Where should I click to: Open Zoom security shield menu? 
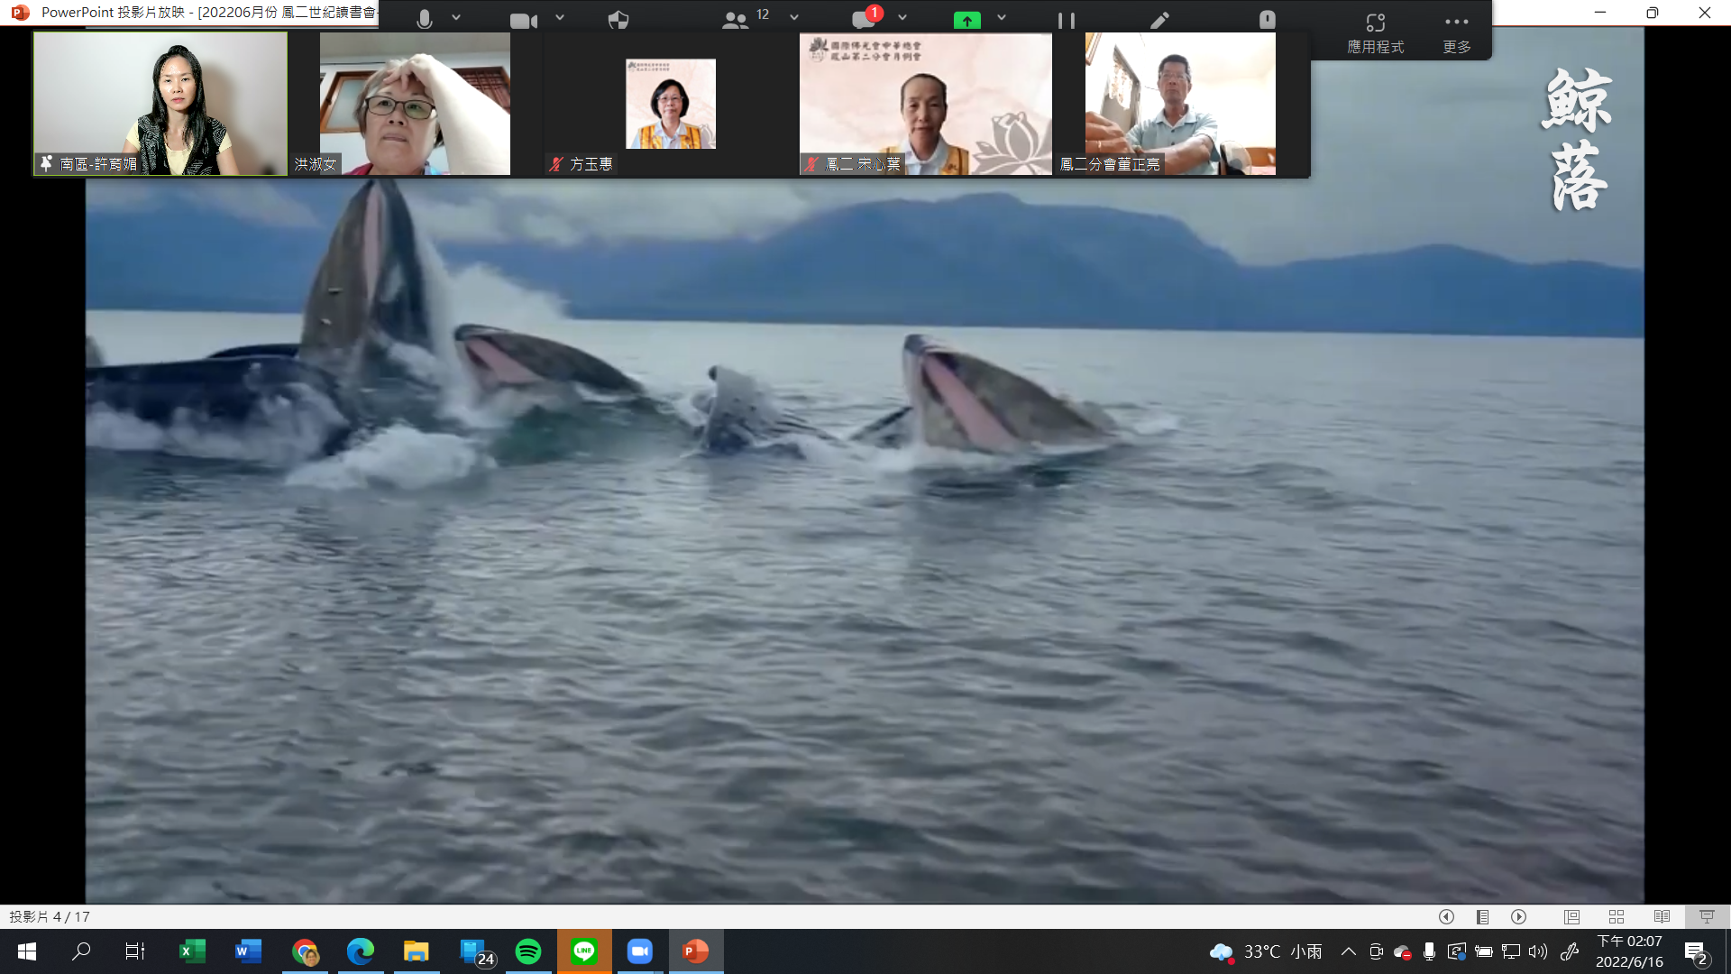point(618,20)
